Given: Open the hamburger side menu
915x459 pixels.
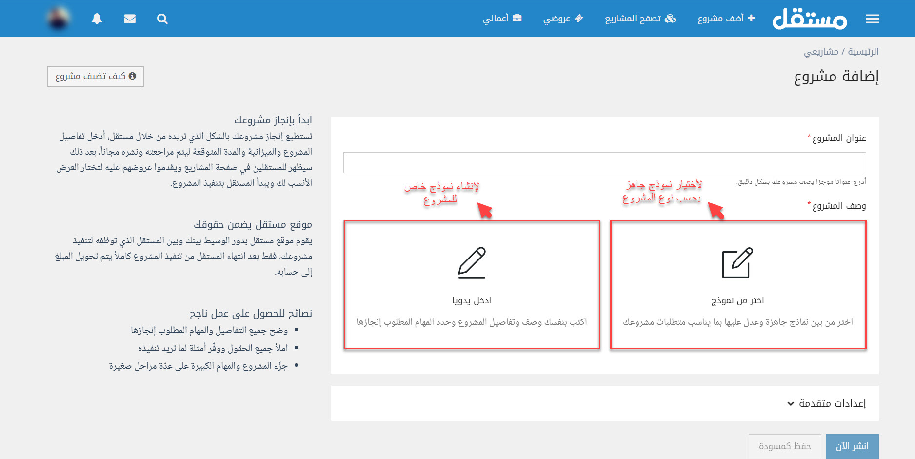Looking at the screenshot, I should (x=872, y=19).
